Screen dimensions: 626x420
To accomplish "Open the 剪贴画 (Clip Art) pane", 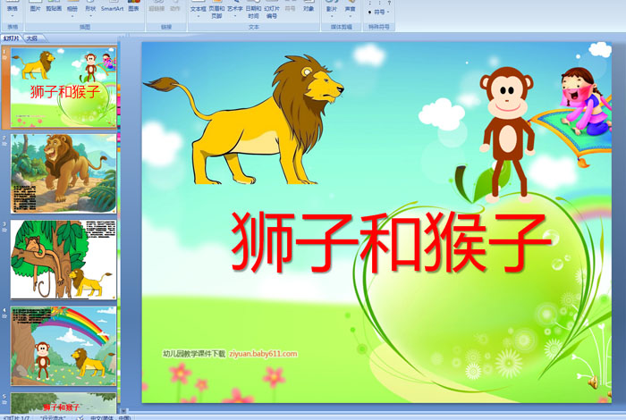I will pos(54,7).
